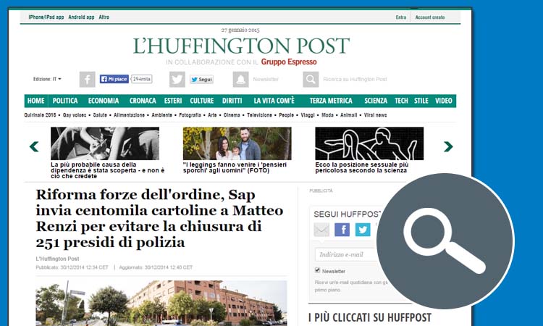Click the addiction story black-and-white thumbnail
This screenshot has width=543, height=326.
coord(105,143)
